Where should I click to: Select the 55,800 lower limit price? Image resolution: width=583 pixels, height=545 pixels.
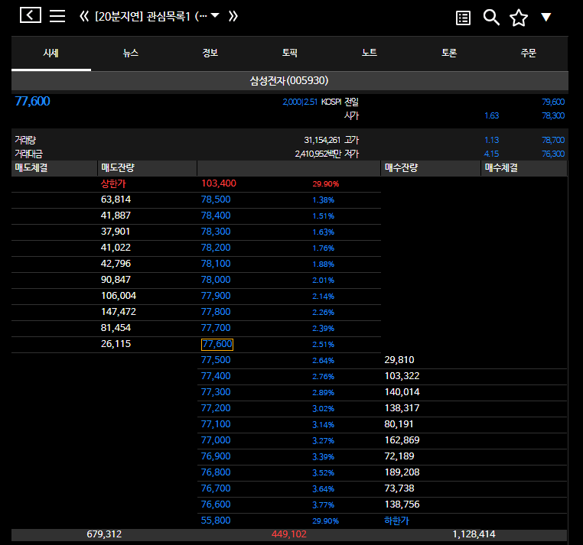[216, 521]
